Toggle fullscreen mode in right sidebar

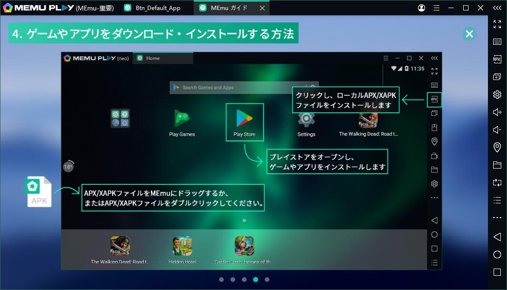tap(497, 24)
